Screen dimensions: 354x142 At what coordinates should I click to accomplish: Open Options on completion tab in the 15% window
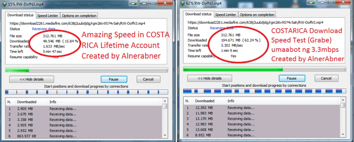[x=79, y=16]
